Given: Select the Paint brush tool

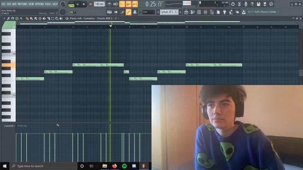Looking at the screenshot, I should (x=32, y=18).
